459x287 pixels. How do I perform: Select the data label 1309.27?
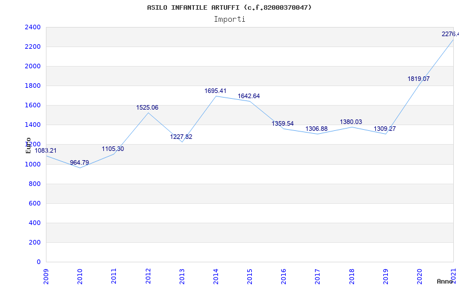(x=384, y=129)
